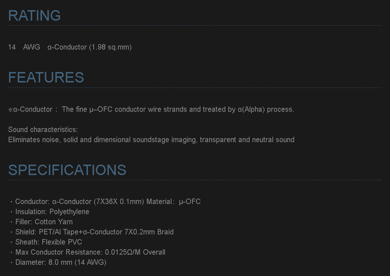Select the "14" gauge number in the rating line

(12, 47)
